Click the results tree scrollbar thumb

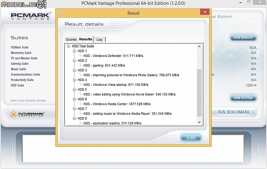coord(199,93)
